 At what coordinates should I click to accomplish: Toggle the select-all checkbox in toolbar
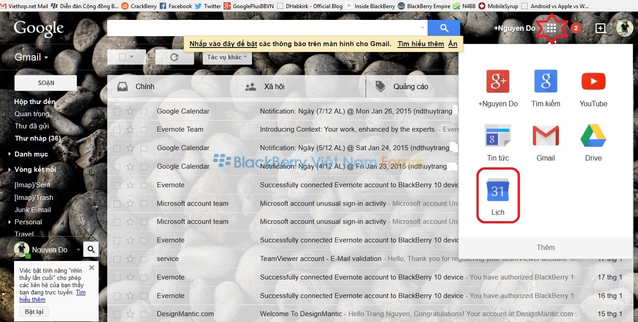pyautogui.click(x=122, y=57)
